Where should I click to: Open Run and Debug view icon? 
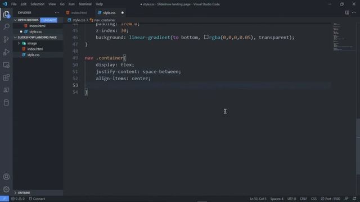(6, 52)
